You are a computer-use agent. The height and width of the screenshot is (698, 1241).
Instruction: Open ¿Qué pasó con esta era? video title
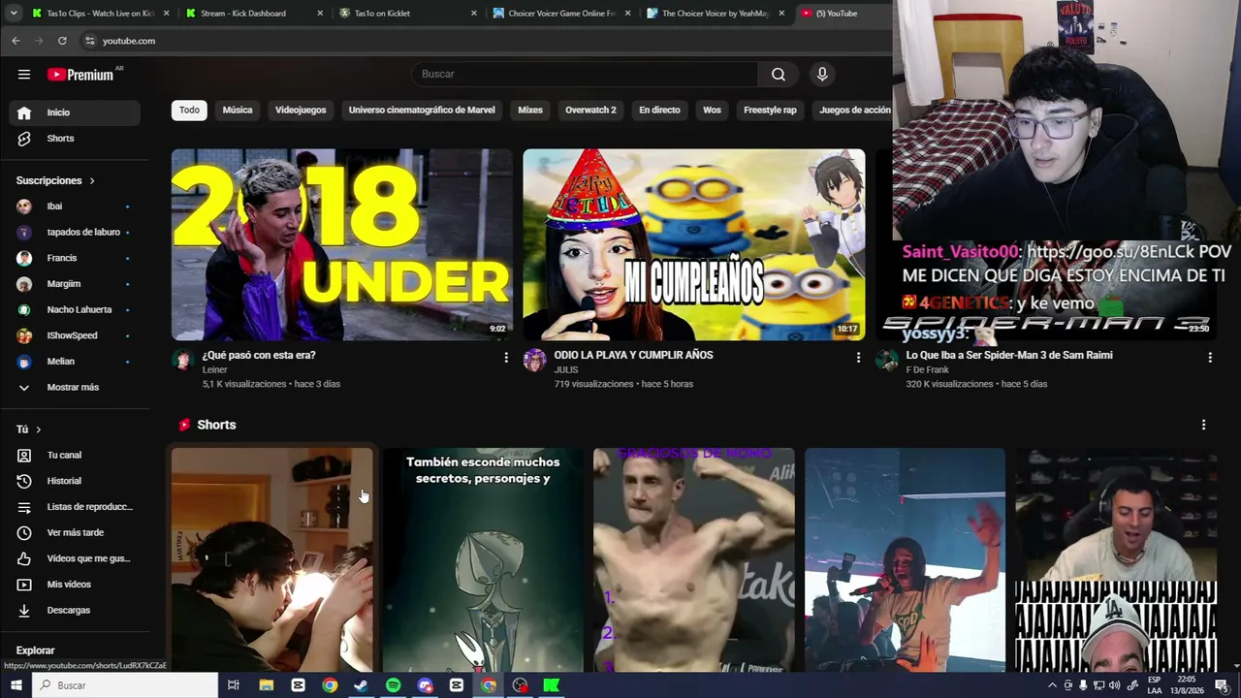pos(259,355)
